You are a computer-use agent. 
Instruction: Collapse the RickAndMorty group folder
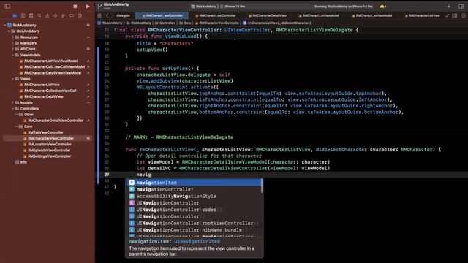tap(9, 31)
